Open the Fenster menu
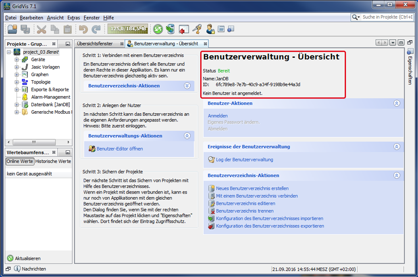 (91, 18)
